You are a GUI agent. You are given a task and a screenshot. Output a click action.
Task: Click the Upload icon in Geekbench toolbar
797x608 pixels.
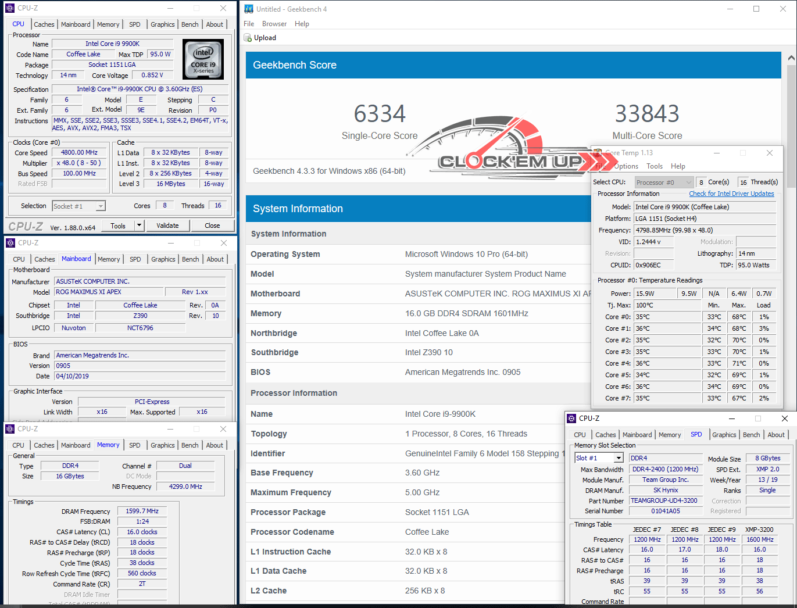coord(248,38)
